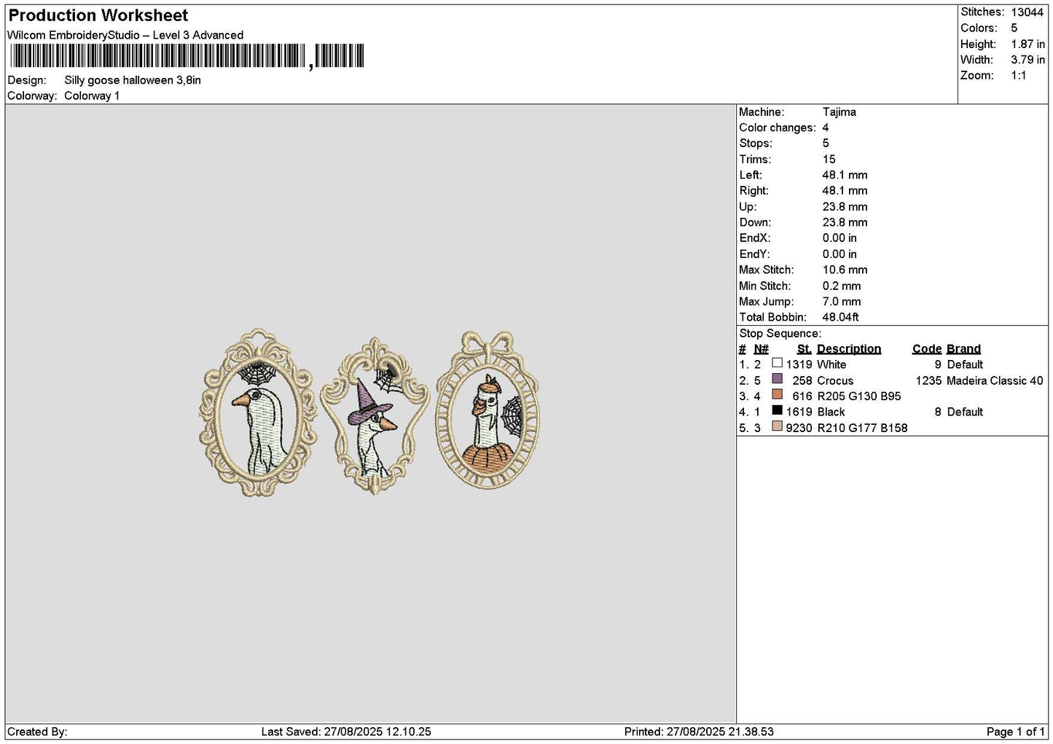
Task: Click 'Printed: 27/08/2025 21.38.53' footer
Action: pos(699,732)
